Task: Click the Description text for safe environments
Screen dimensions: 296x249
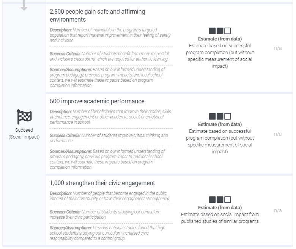Action: (x=110, y=35)
